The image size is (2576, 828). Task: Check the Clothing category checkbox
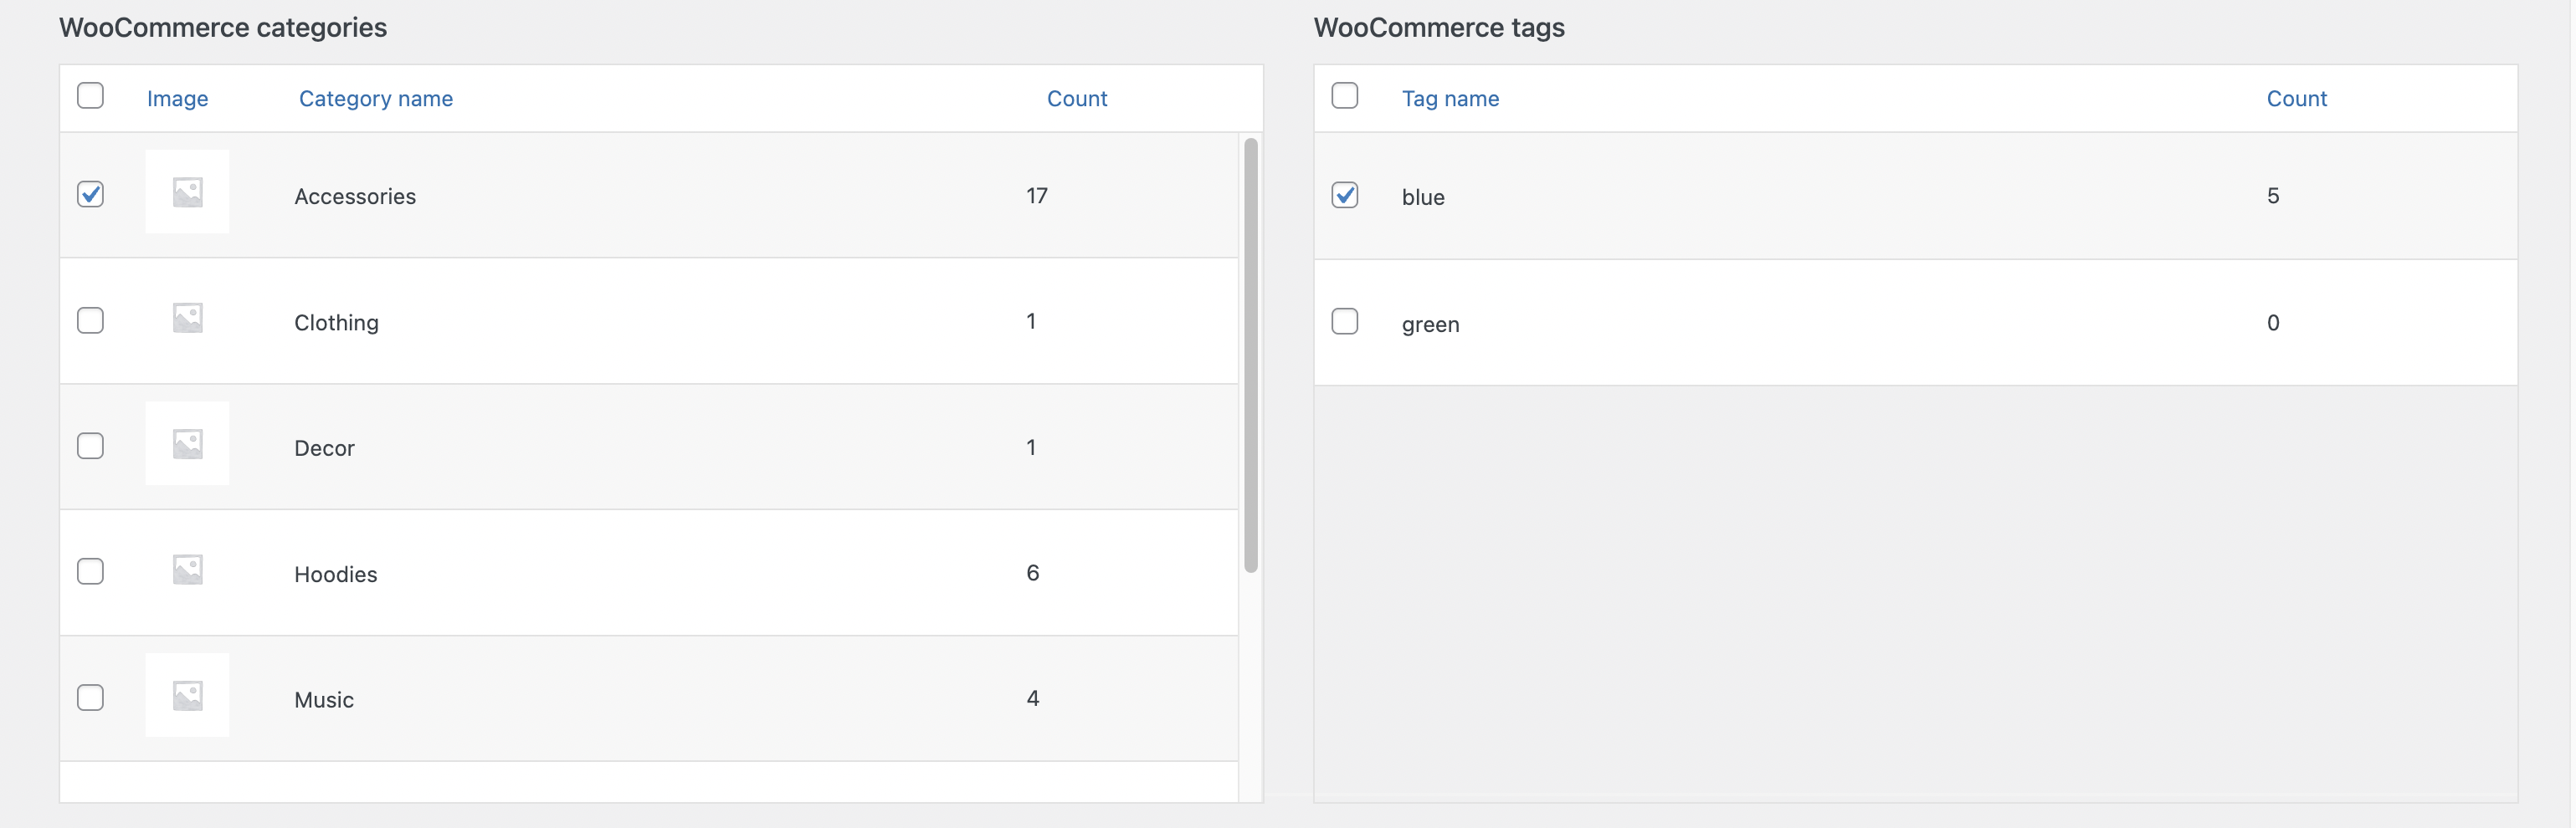90,319
